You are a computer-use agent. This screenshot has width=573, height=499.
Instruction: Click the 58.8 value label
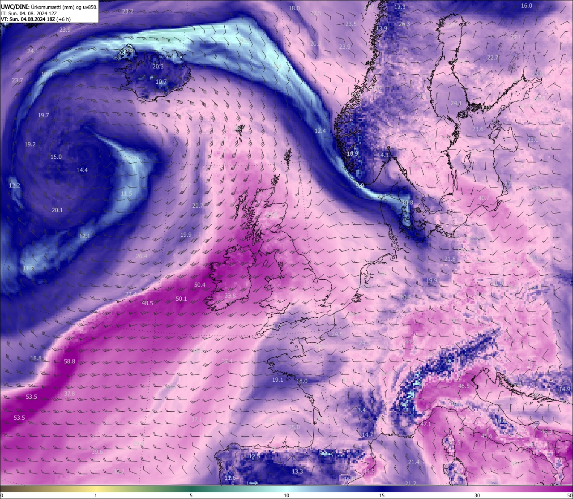(69, 361)
